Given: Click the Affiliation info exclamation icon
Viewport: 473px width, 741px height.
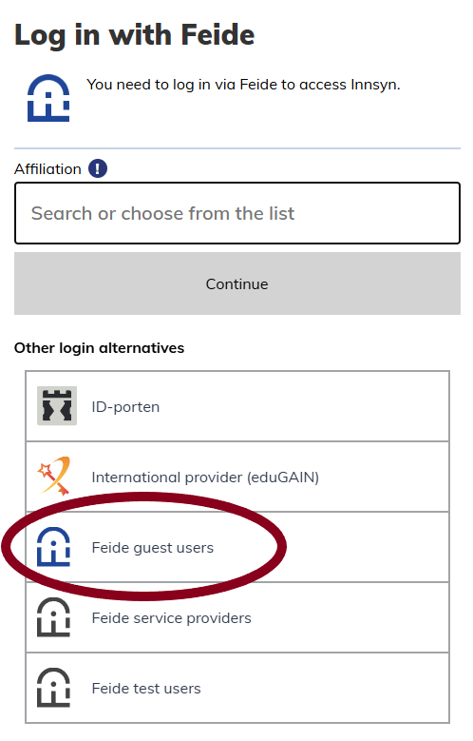Looking at the screenshot, I should pos(98,168).
